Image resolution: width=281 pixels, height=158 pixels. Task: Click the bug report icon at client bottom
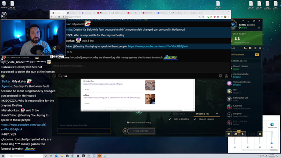pos(260,134)
